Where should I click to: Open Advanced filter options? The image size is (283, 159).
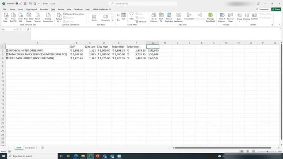[141, 22]
